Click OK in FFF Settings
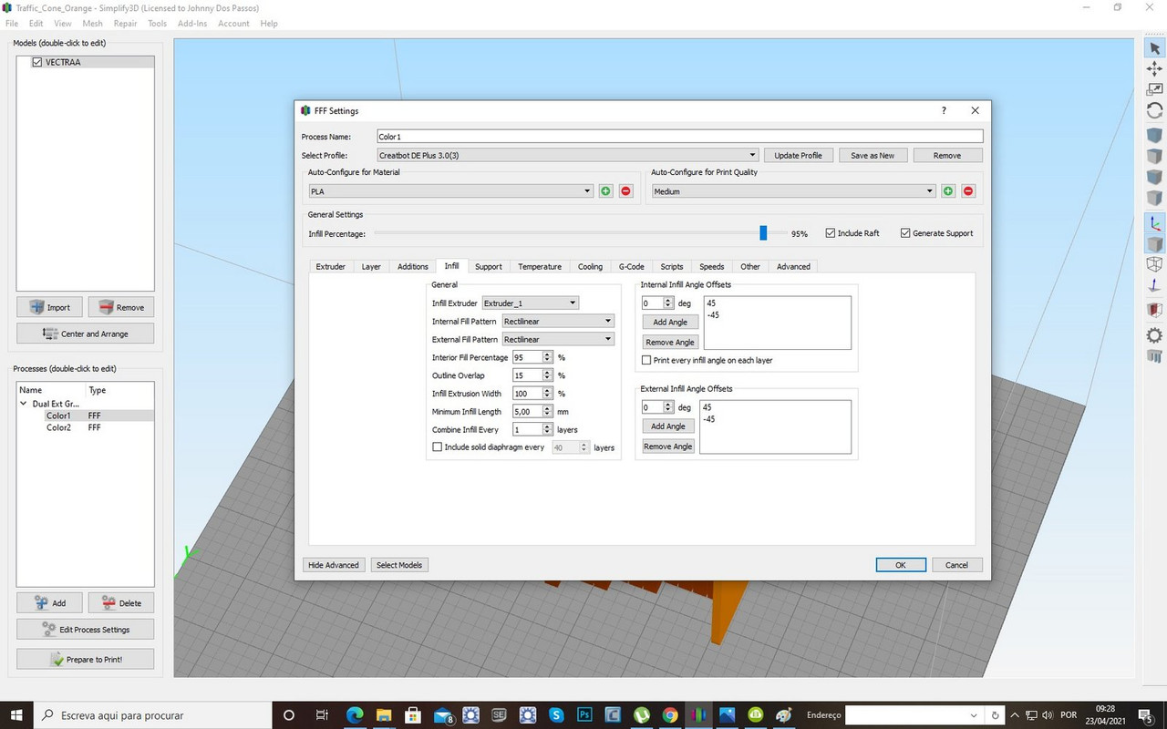 point(901,565)
